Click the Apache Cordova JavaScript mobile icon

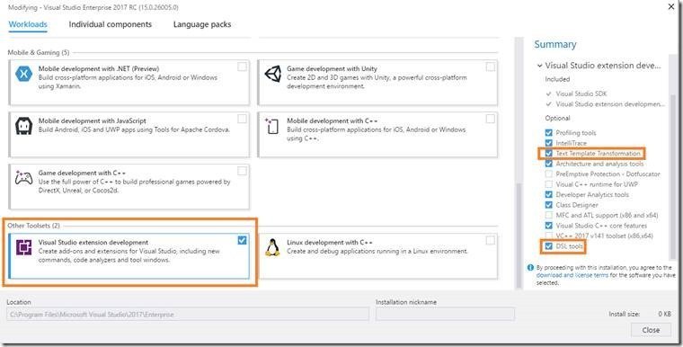click(23, 126)
